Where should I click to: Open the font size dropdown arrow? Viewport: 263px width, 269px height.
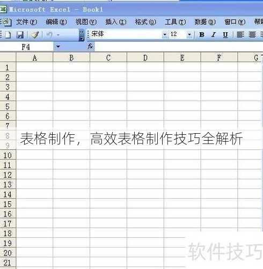tap(189, 34)
